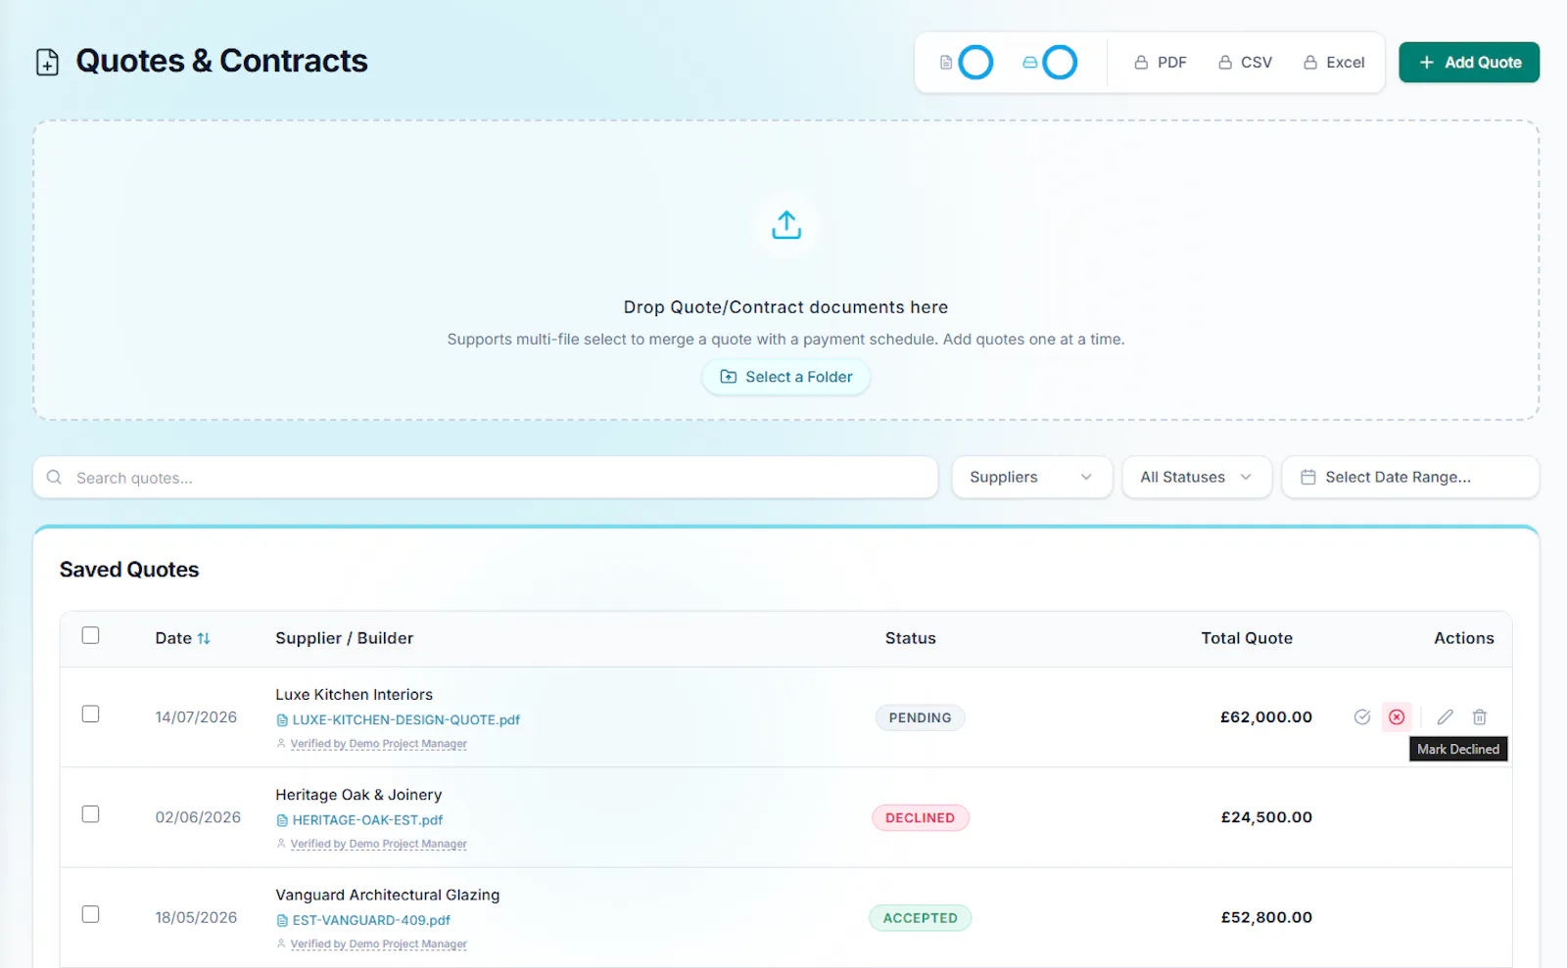Open the Suppliers filter dropdown

(1032, 478)
